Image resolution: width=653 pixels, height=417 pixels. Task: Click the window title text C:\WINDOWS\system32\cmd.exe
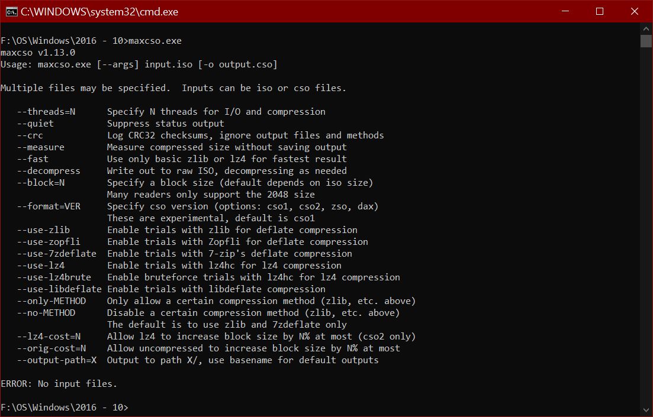pos(99,11)
